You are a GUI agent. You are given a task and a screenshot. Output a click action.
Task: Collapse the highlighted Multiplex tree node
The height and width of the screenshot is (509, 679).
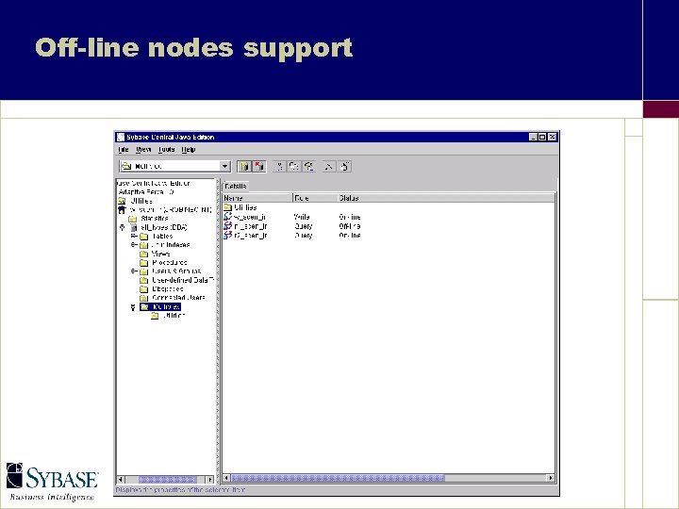coord(133,307)
